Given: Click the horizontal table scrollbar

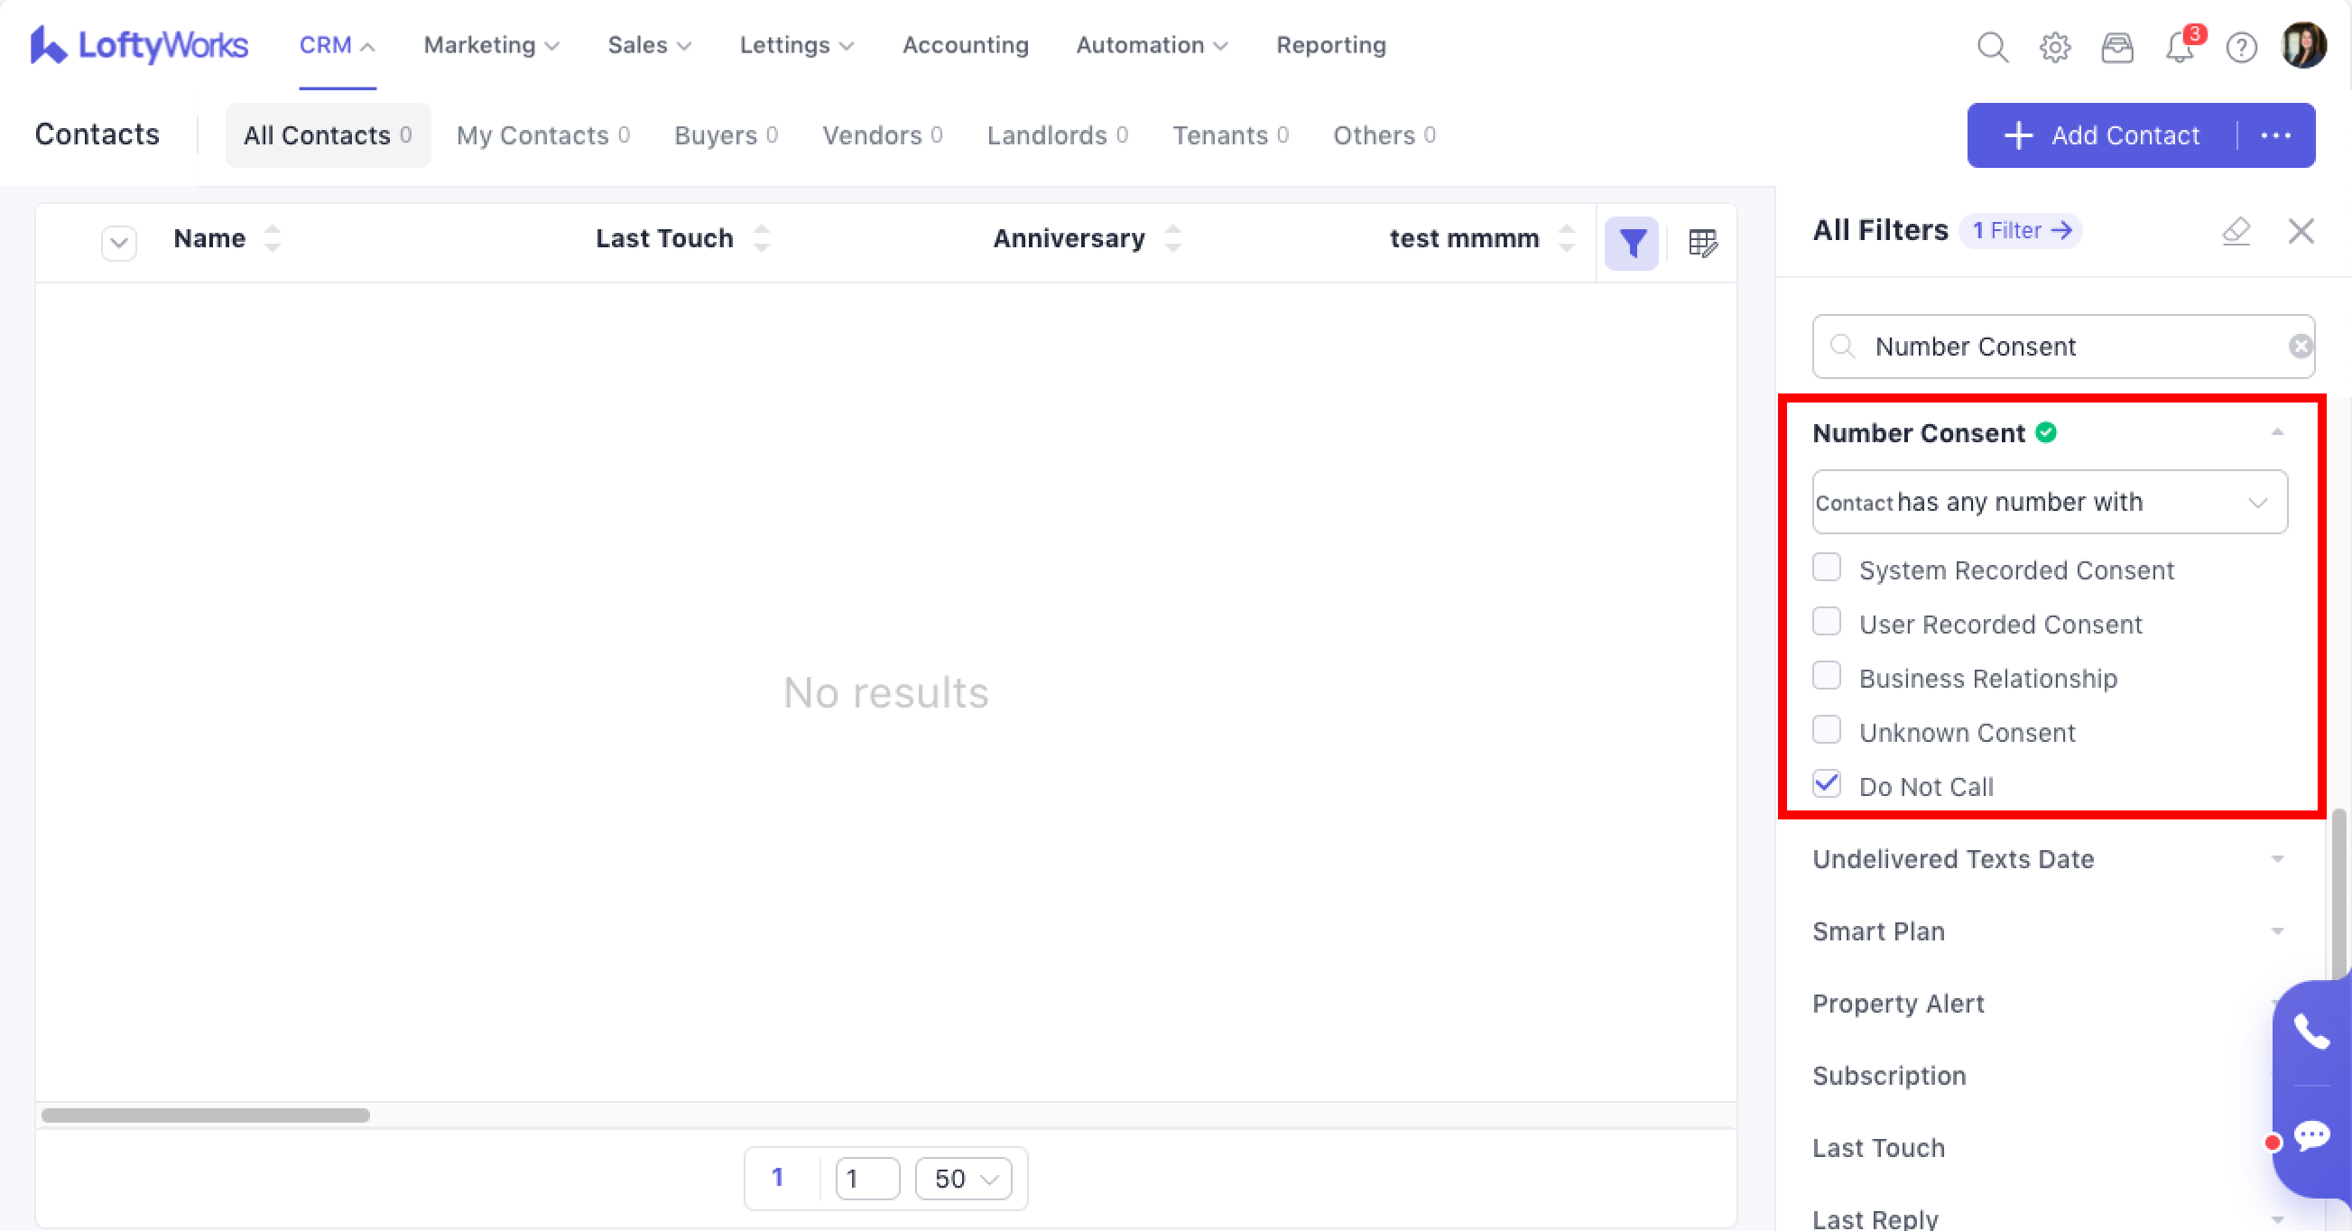Looking at the screenshot, I should click(x=206, y=1115).
